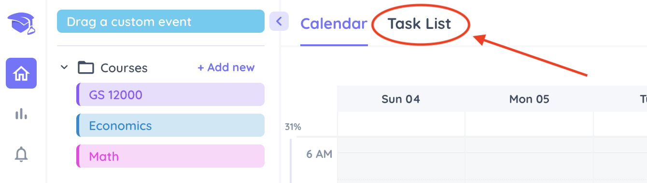Select the GS 12000 course
The height and width of the screenshot is (183, 647).
[170, 94]
